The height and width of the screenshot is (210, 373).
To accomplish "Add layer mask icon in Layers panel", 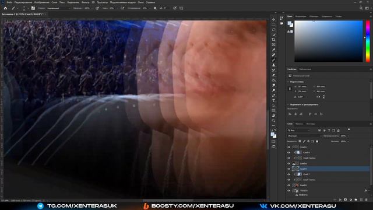I will [346, 199].
